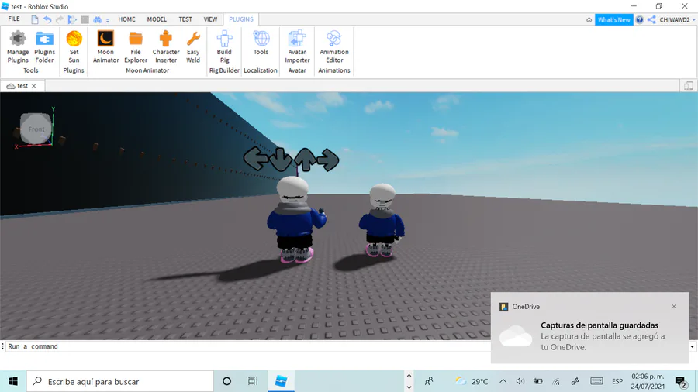Screen dimensions: 698x392
Task: Dismiss the OneDrive notification
Action: tap(673, 306)
